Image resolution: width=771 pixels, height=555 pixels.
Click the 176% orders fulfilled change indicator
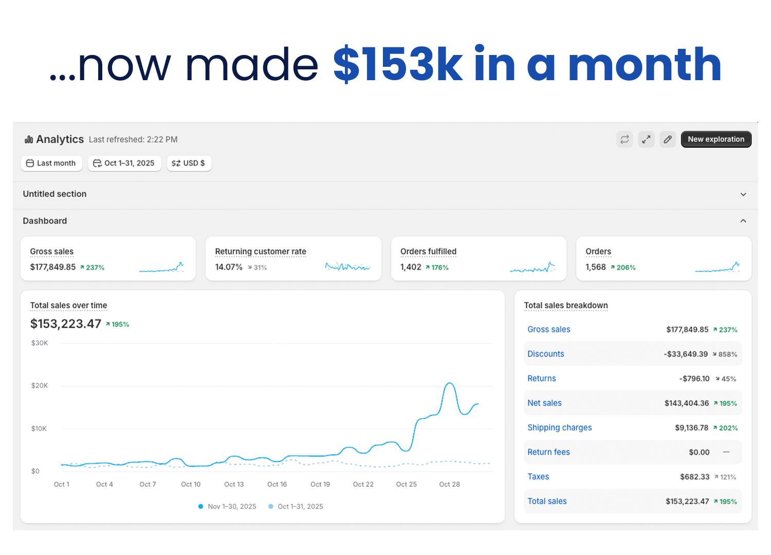click(x=437, y=268)
